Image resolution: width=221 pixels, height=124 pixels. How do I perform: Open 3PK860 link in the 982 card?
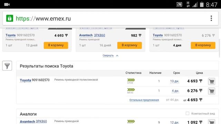(99, 35)
